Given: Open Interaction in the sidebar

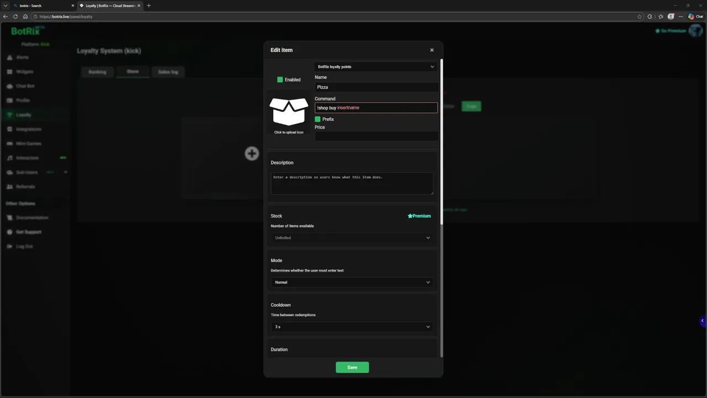Looking at the screenshot, I should pyautogui.click(x=27, y=158).
